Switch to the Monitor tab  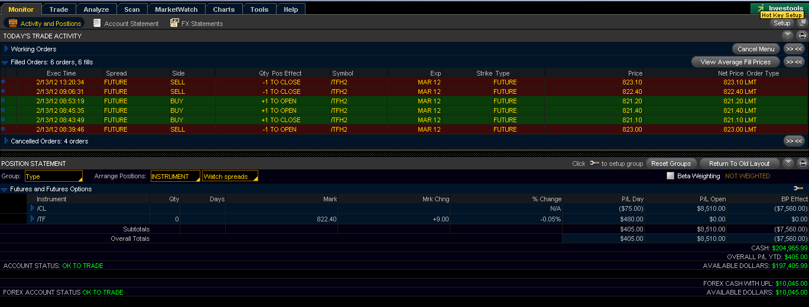coord(21,9)
